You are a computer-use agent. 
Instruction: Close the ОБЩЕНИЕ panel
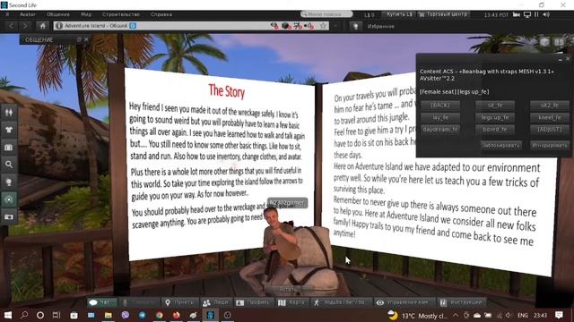pyautogui.click(x=86, y=39)
